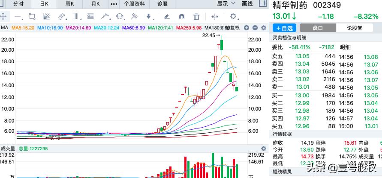Screen dimensions: 382x178
Task: Delete drawings with the trash icon
Action: [196, 17]
